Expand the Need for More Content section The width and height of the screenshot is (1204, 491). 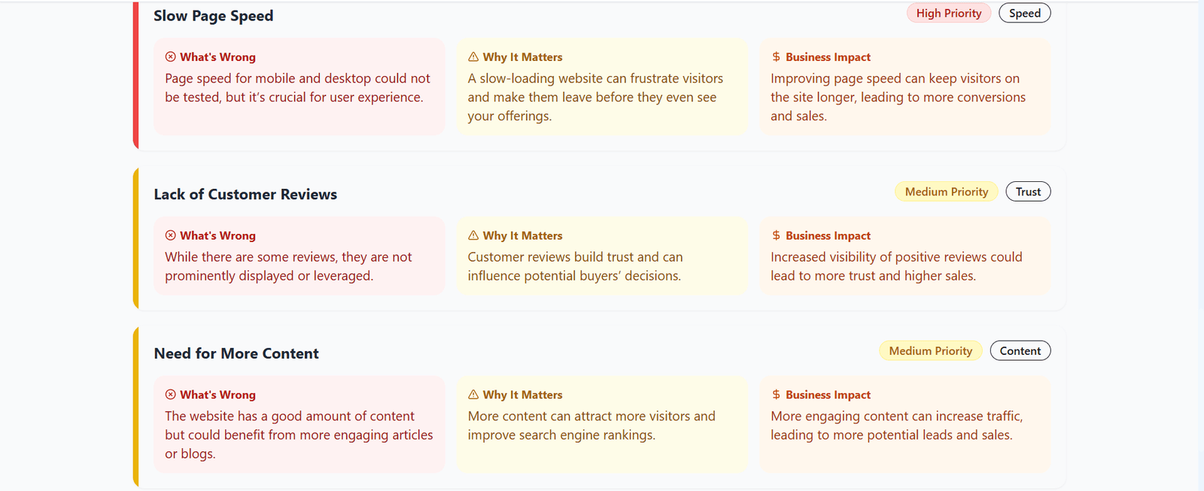pos(236,353)
